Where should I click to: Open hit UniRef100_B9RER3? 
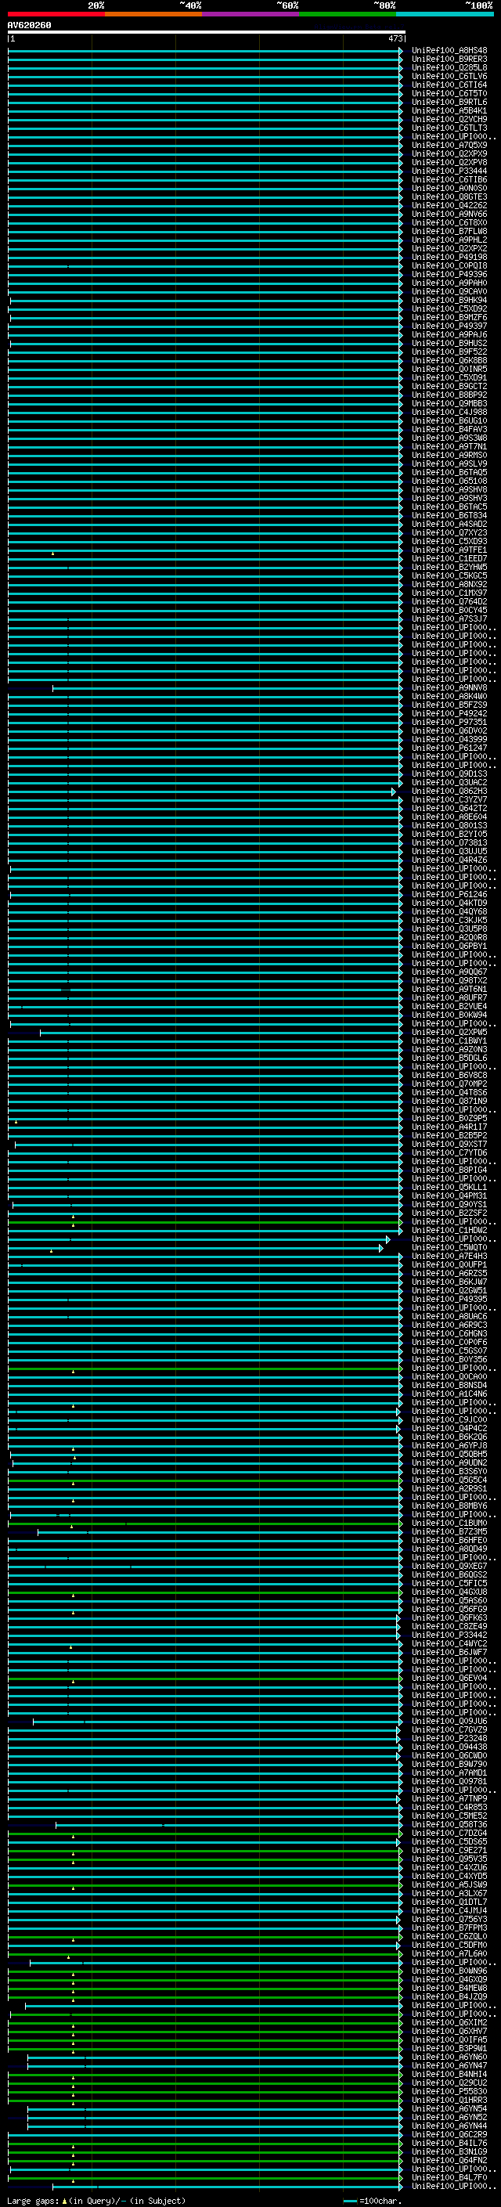(449, 60)
